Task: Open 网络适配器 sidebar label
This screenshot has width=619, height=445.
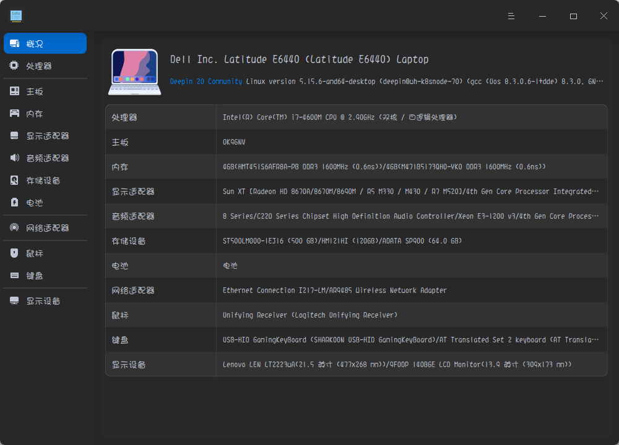Action: pos(48,228)
